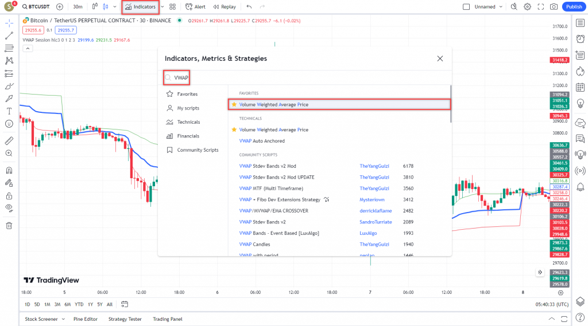Click the Publish button
This screenshot has height=326, width=588.
574,7
